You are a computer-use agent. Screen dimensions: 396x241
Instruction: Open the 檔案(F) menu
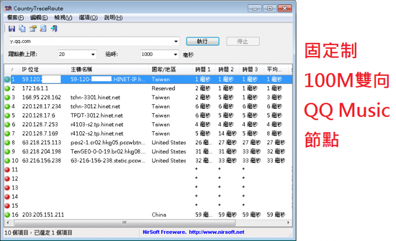point(15,18)
